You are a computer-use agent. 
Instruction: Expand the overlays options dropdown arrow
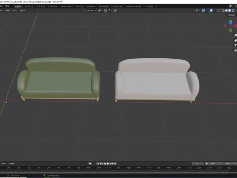pos(214,10)
